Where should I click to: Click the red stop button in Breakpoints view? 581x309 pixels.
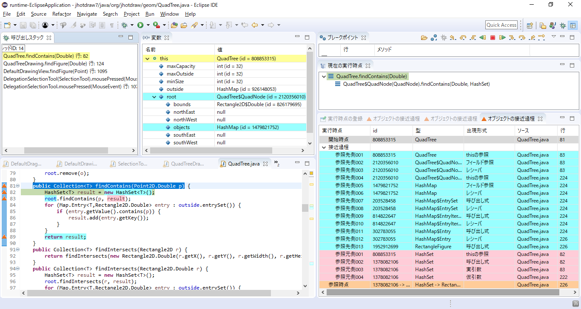point(493,37)
